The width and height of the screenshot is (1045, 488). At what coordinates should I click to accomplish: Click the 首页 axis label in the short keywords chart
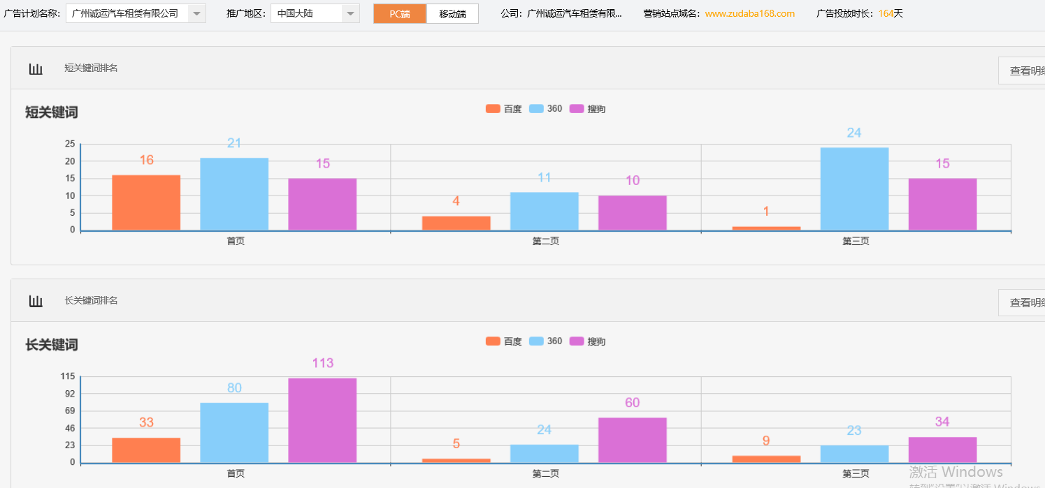[x=234, y=241]
